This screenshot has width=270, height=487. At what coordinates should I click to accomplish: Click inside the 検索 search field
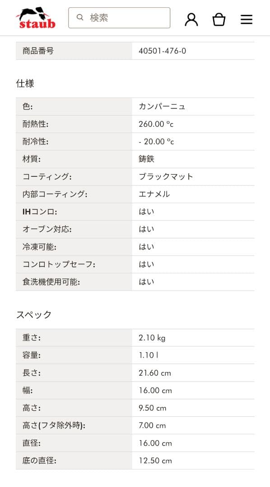(122, 18)
